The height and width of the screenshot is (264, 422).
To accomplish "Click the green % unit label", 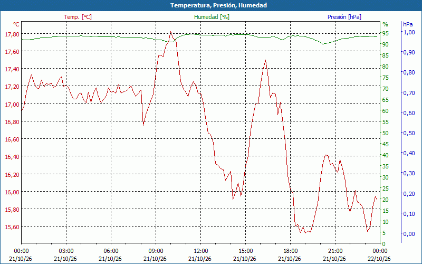I will (386, 24).
